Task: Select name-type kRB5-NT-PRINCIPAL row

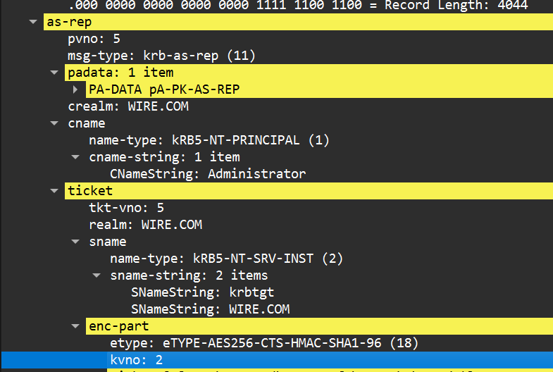Action: (209, 140)
